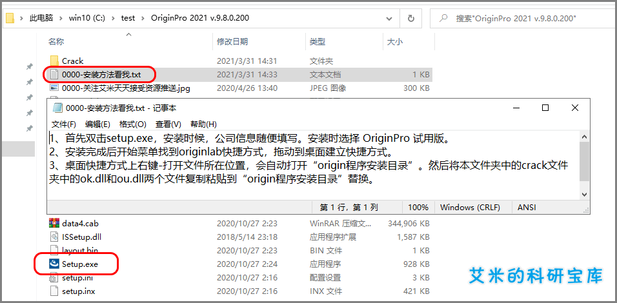This screenshot has height=303, width=617.
Task: Expand the chevron after win10 (C:) breadcrumb
Action: 114,19
